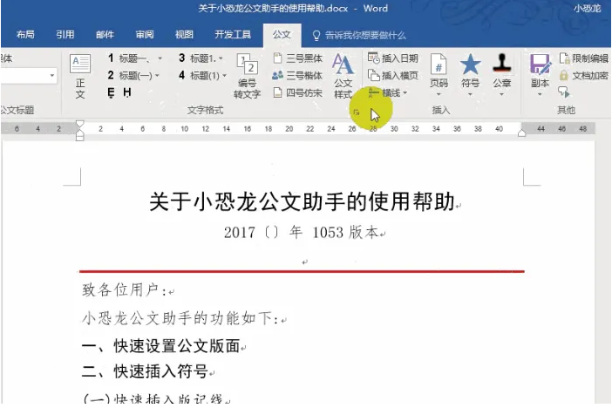Open 文字格式 group dialog launcher
612x415 pixels.
click(x=356, y=112)
